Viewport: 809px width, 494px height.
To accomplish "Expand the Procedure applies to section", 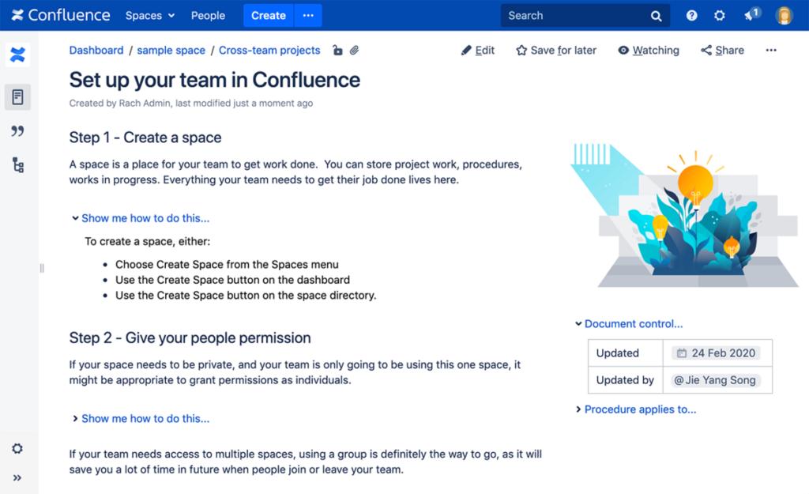I will (x=639, y=409).
